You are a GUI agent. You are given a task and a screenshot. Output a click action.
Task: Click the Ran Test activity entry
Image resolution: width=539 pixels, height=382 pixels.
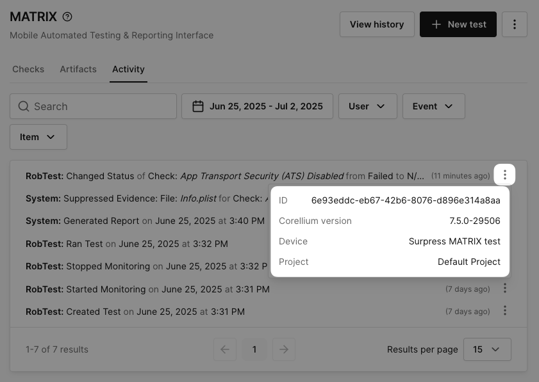[127, 244]
